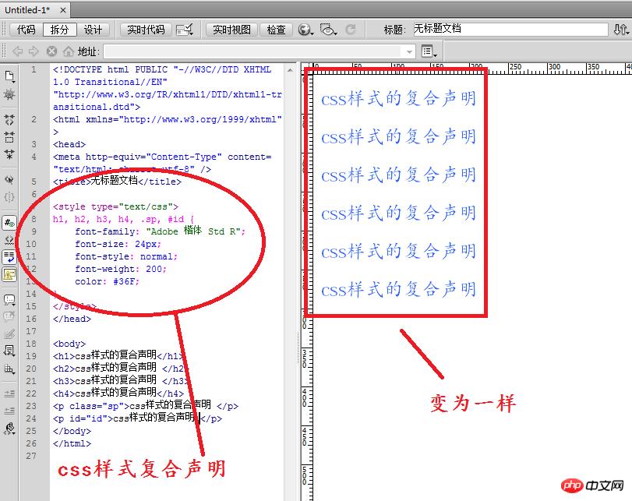Go forward in browser navigation
632x501 pixels.
[x=34, y=51]
